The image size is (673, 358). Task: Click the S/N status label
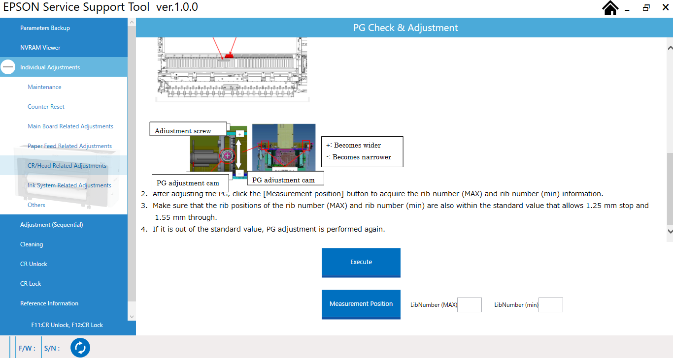click(x=52, y=348)
